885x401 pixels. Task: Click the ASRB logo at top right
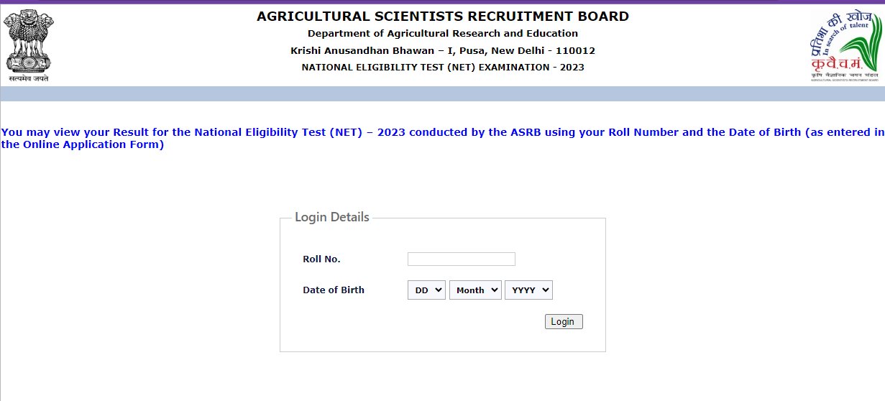point(845,40)
